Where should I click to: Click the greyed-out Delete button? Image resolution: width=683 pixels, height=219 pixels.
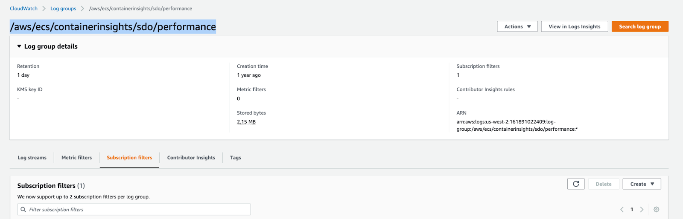[603, 184]
